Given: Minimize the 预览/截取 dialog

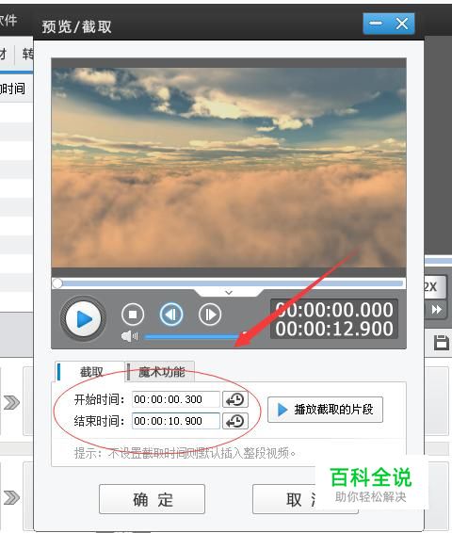Looking at the screenshot, I should pos(376,24).
